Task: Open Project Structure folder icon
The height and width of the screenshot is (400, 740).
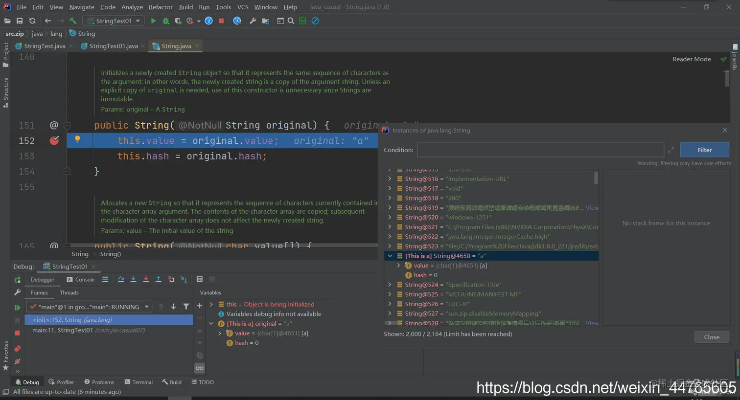Action: 266,21
